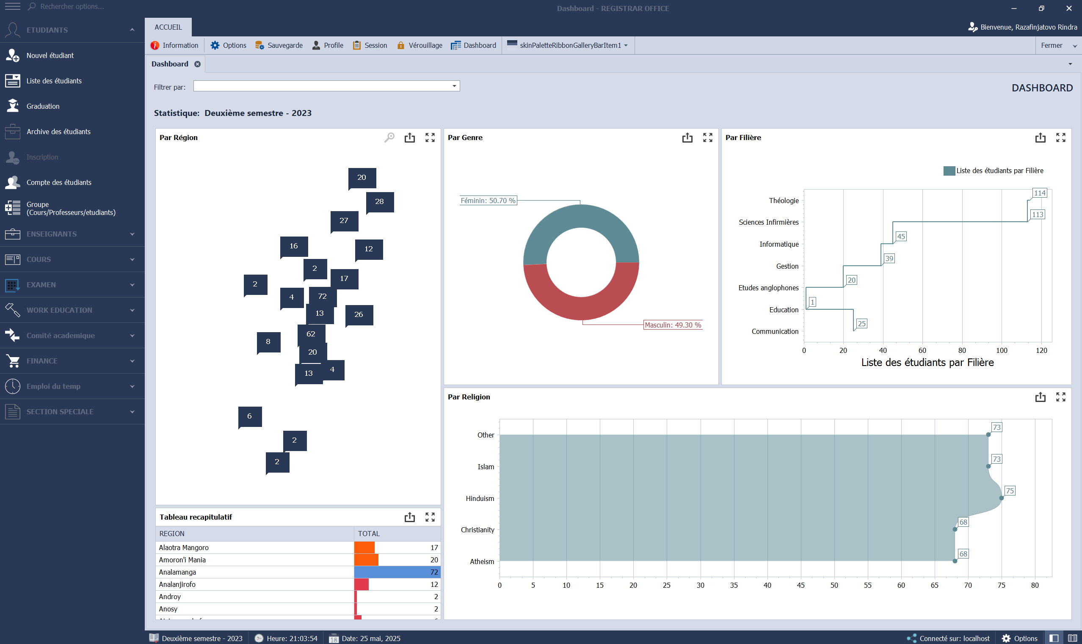This screenshot has width=1082, height=644.
Task: Open the Filtrer par dropdown
Action: click(453, 86)
